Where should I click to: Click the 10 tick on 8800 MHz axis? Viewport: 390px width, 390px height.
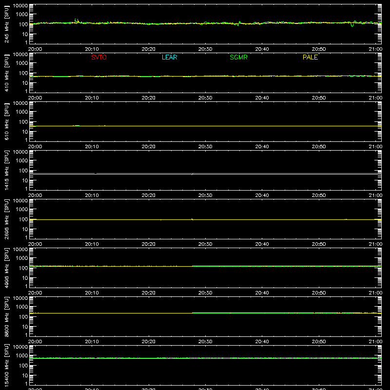point(25,327)
